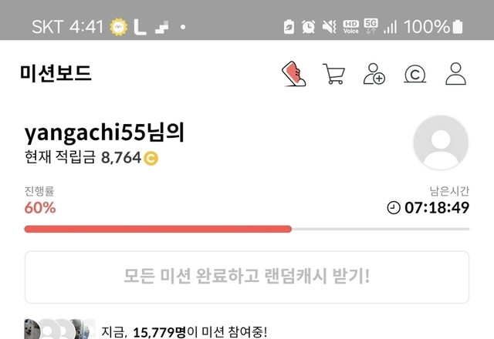The height and width of the screenshot is (339, 494).
Task: Tap the participant avatar thumbnails
Action: point(59,329)
